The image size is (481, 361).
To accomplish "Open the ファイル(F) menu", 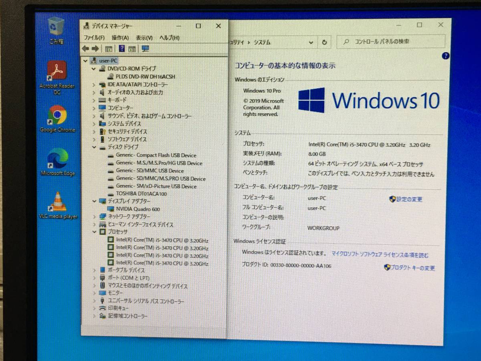I will 94,38.
